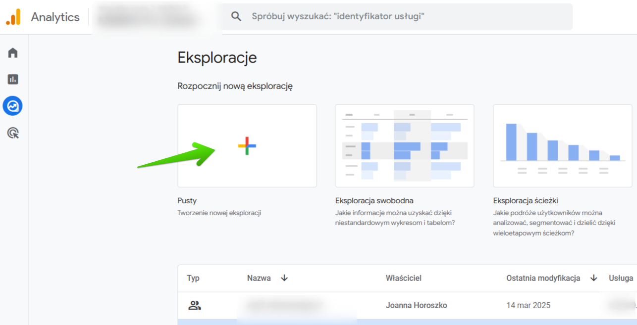The height and width of the screenshot is (325, 637).
Task: Select the Explore icon in sidebar
Action: pyautogui.click(x=13, y=106)
